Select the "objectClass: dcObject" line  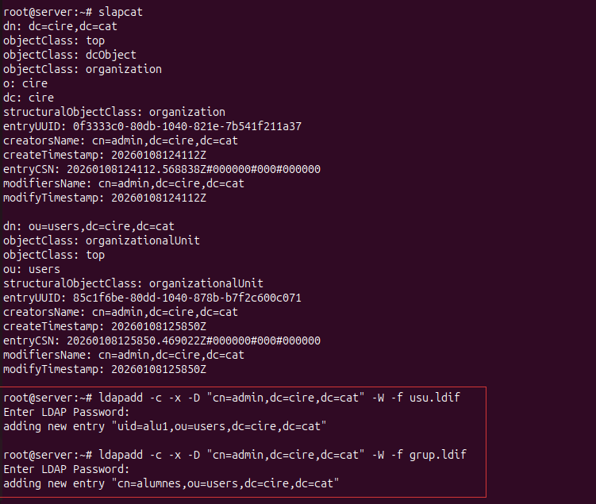(70, 55)
